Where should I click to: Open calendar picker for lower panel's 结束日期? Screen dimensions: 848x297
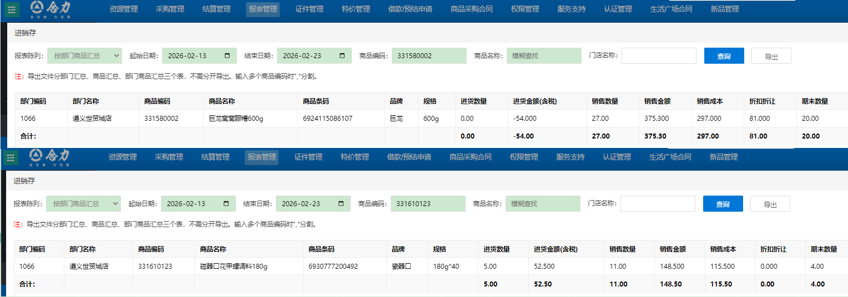(x=341, y=204)
